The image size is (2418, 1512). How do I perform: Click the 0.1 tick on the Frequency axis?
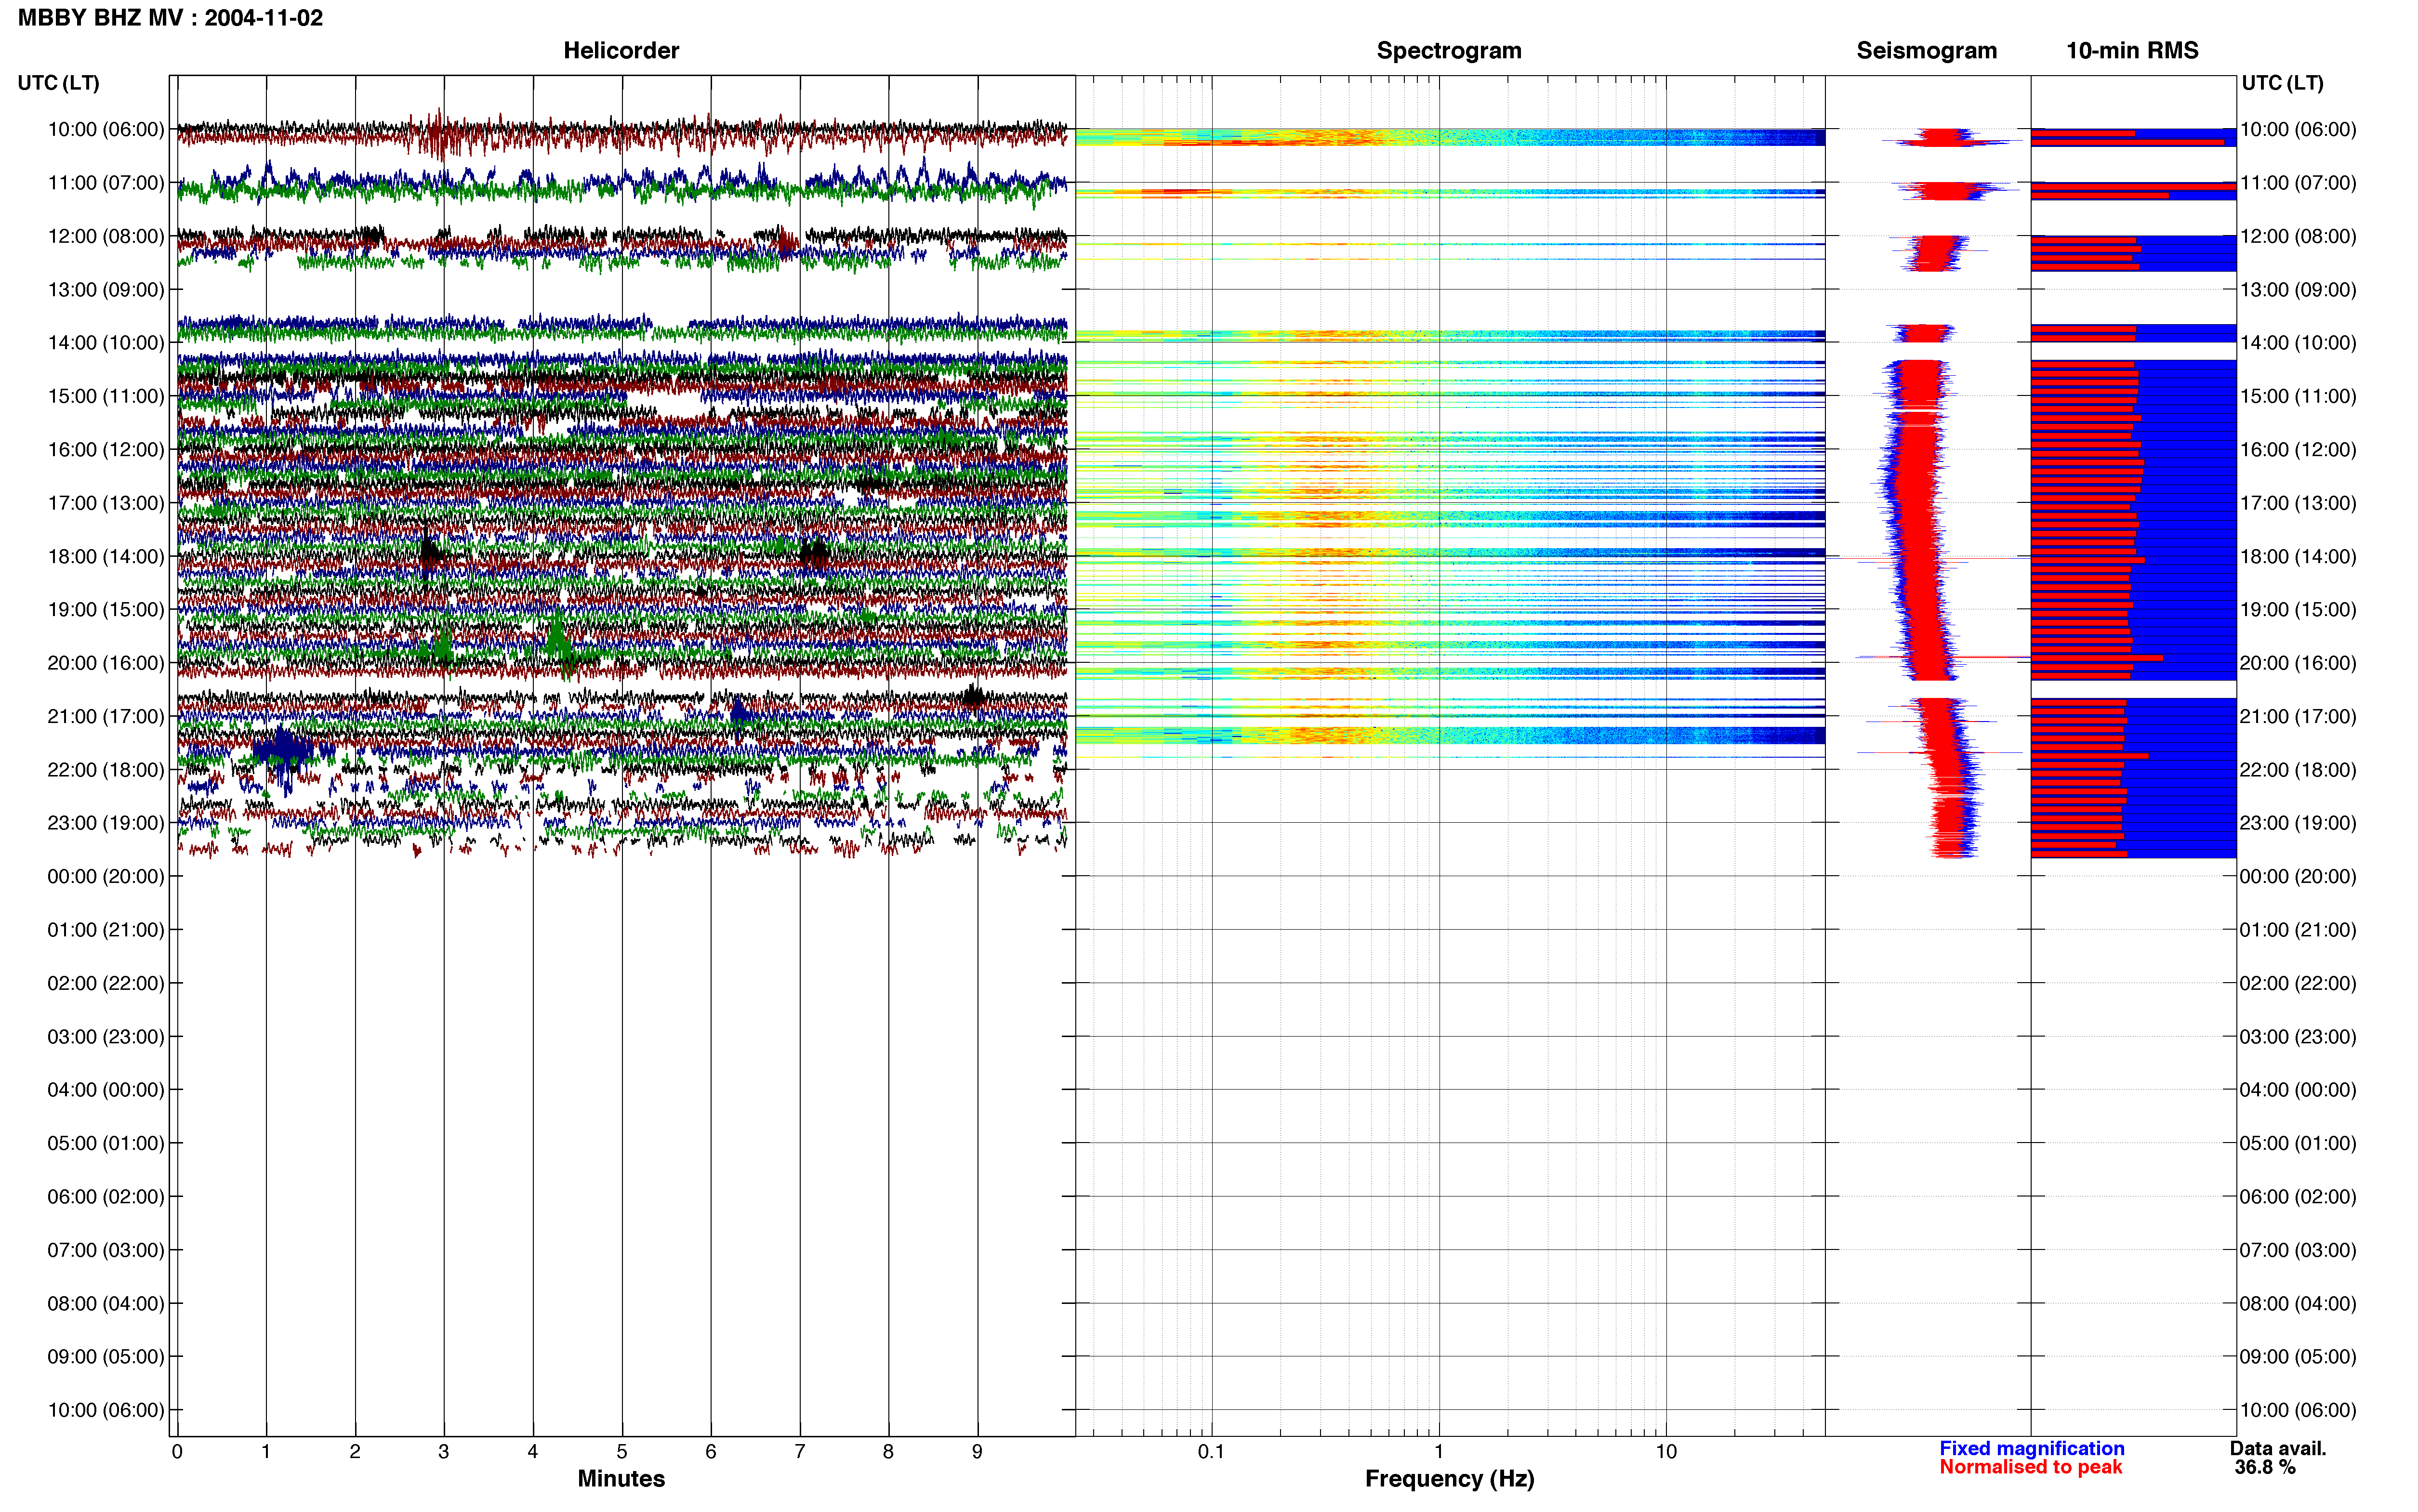coord(1211,1451)
